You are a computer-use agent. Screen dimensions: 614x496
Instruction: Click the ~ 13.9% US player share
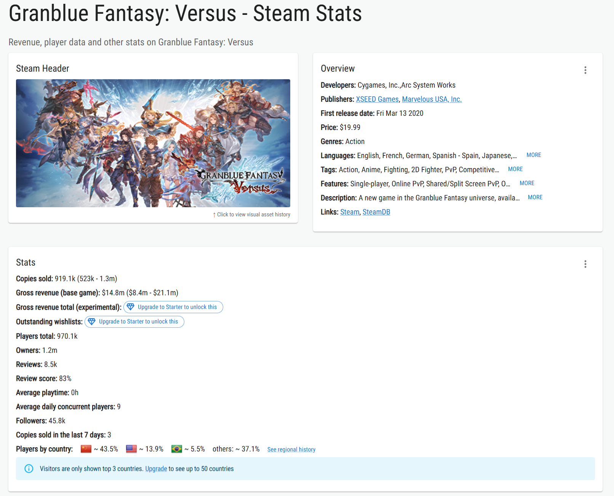(x=151, y=449)
